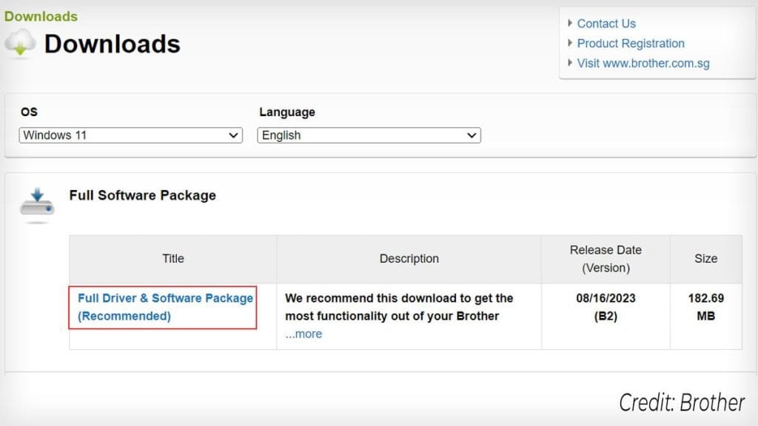Click the Size column header

point(705,259)
